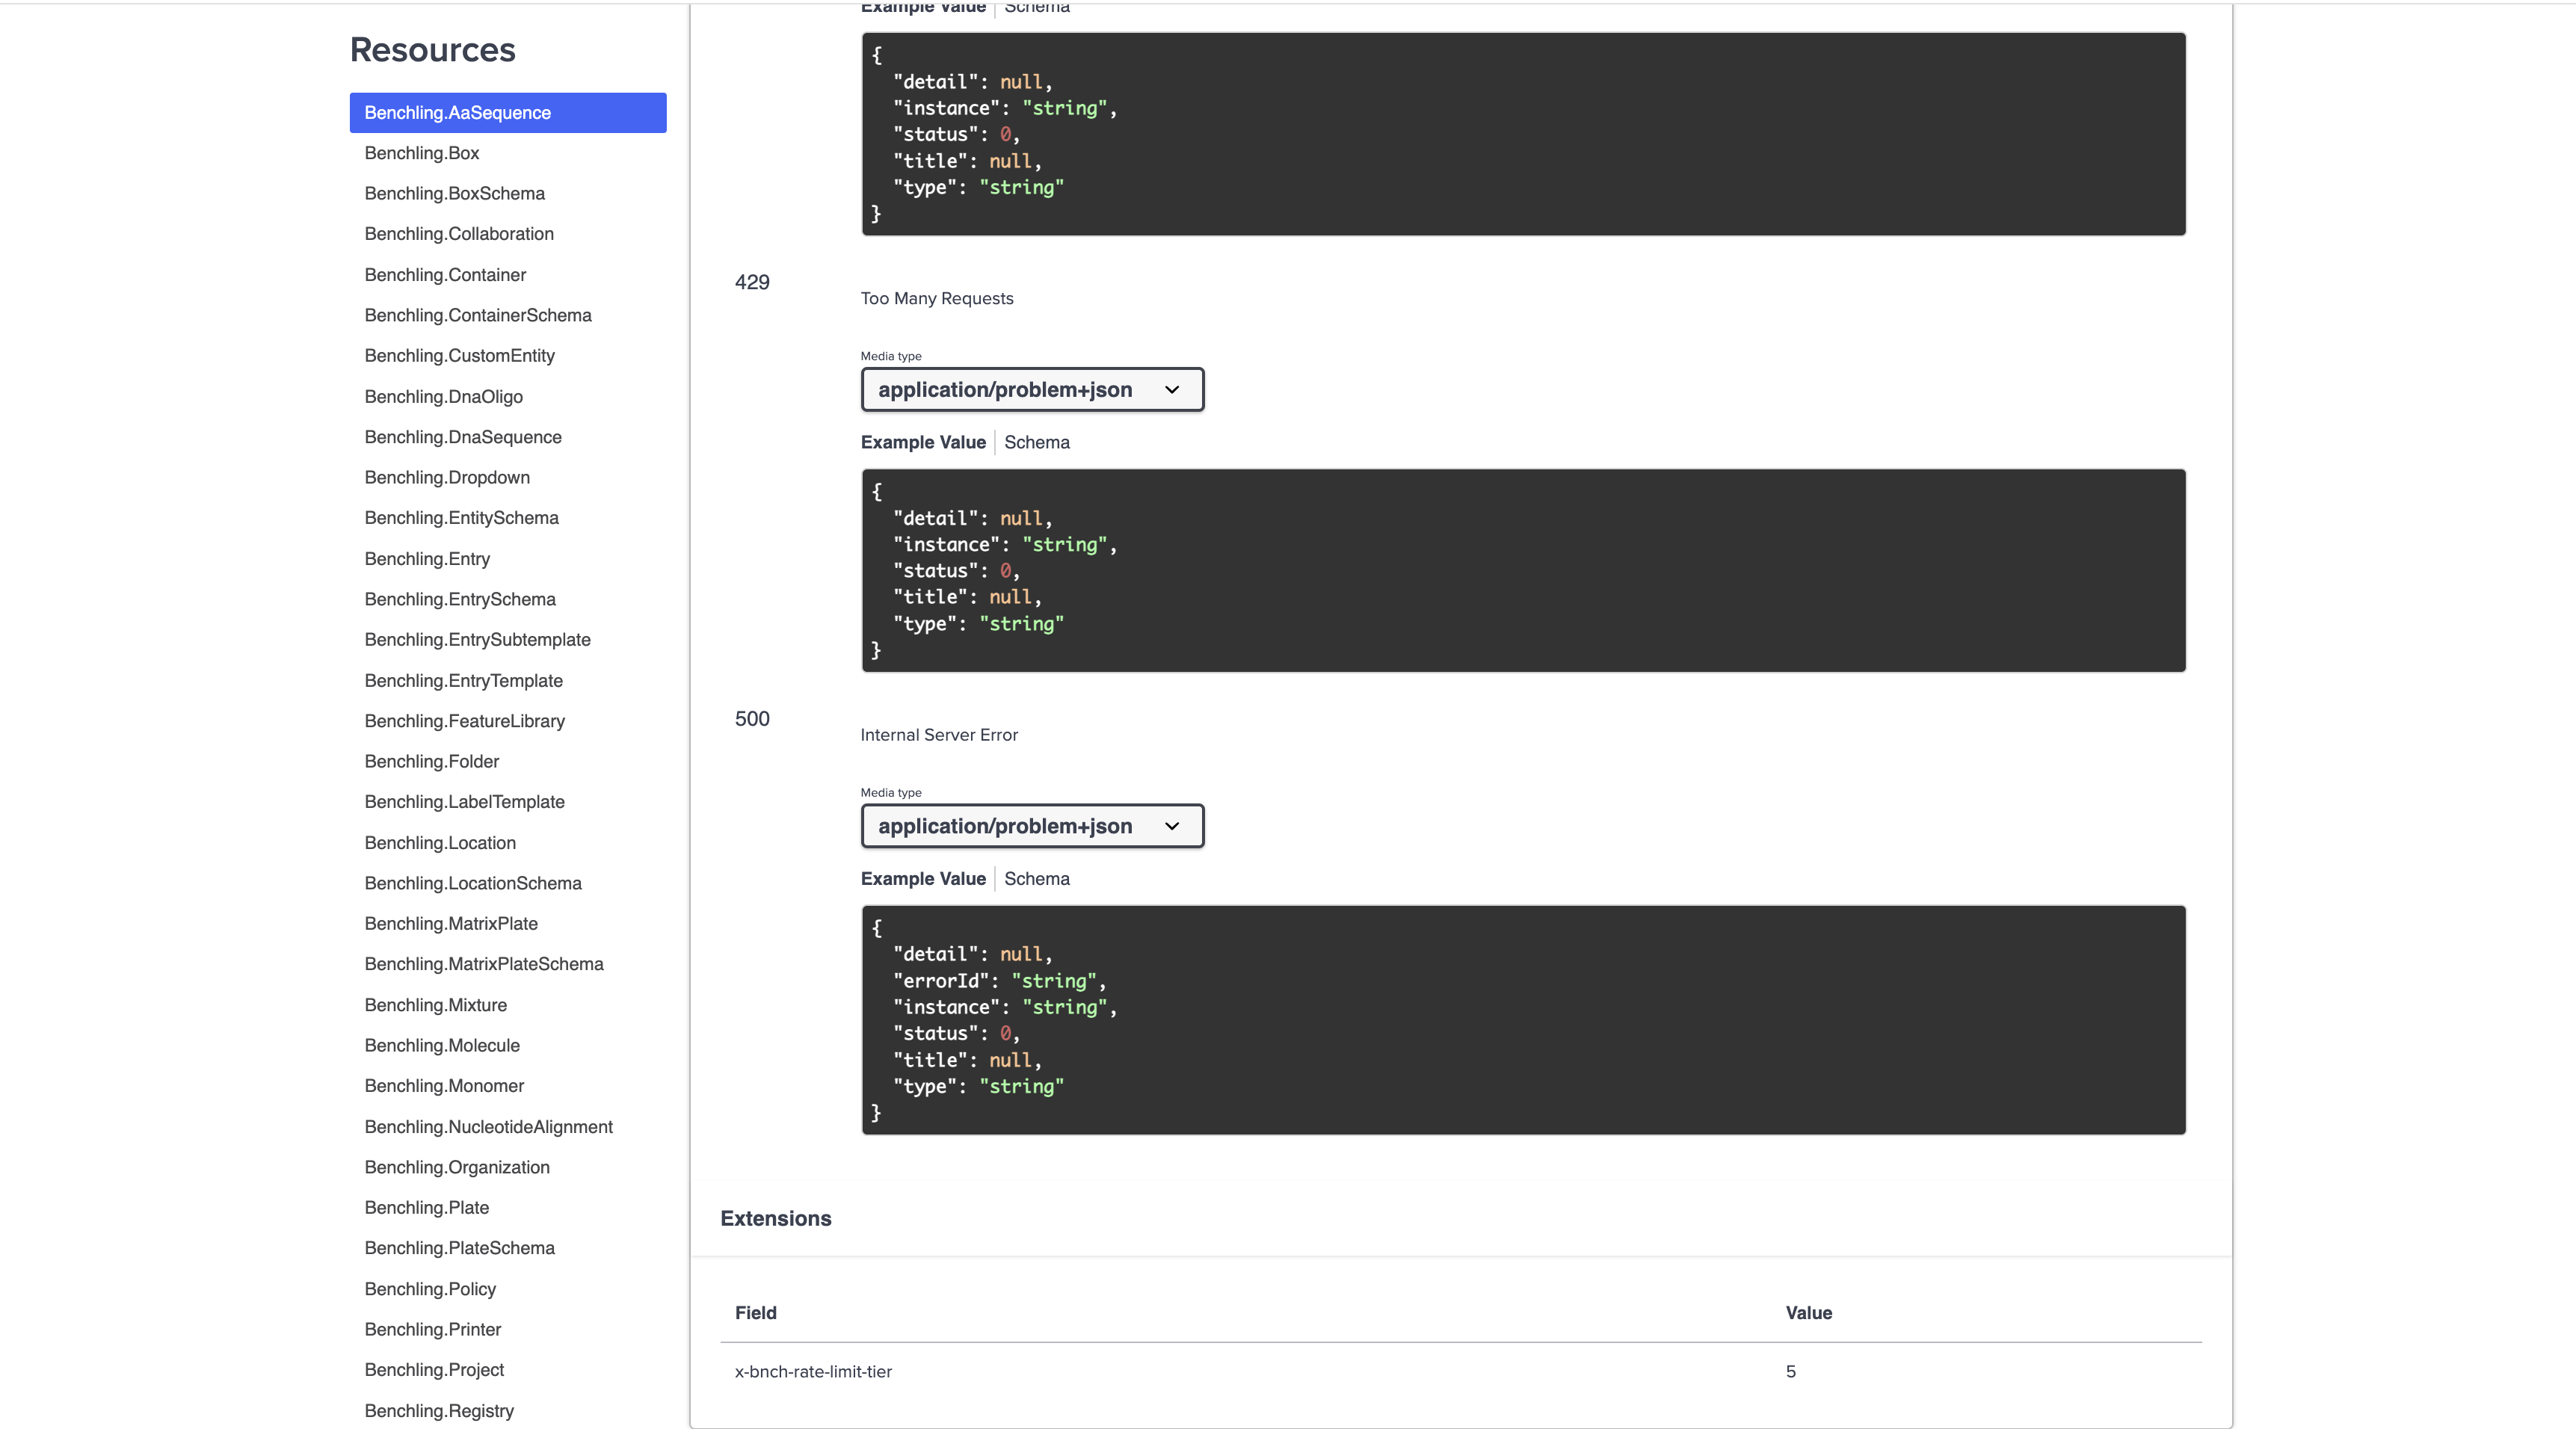
Task: Select Benchling.ContainerSchema in sidebar
Action: pos(478,316)
